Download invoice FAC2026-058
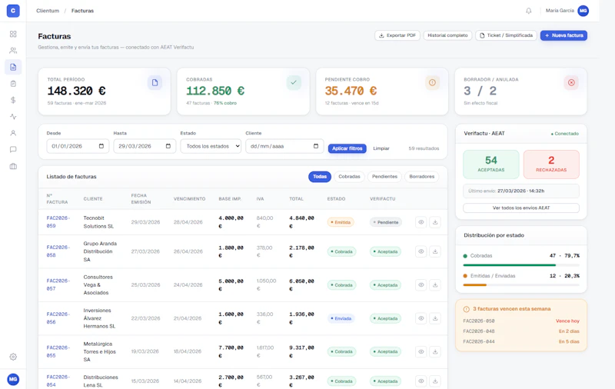Viewport: 615px width, 389px height. pyautogui.click(x=435, y=251)
